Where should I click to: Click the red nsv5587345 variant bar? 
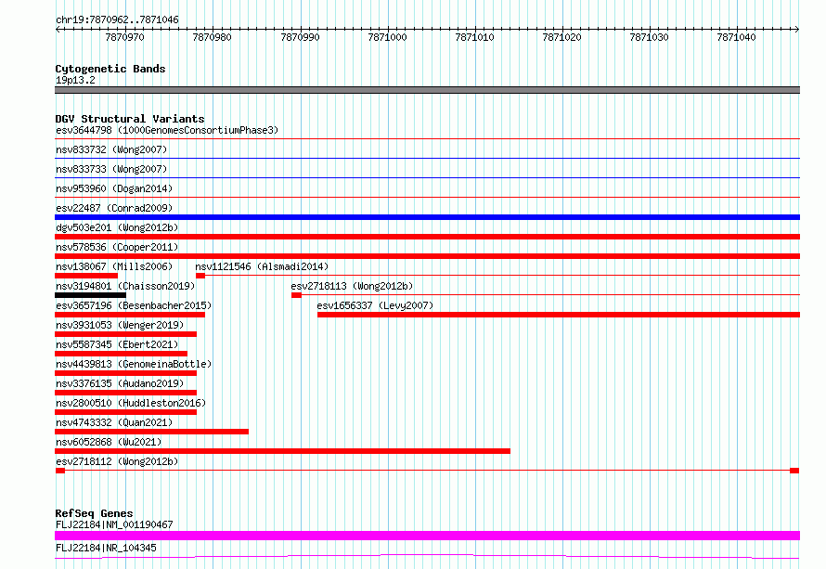122,354
